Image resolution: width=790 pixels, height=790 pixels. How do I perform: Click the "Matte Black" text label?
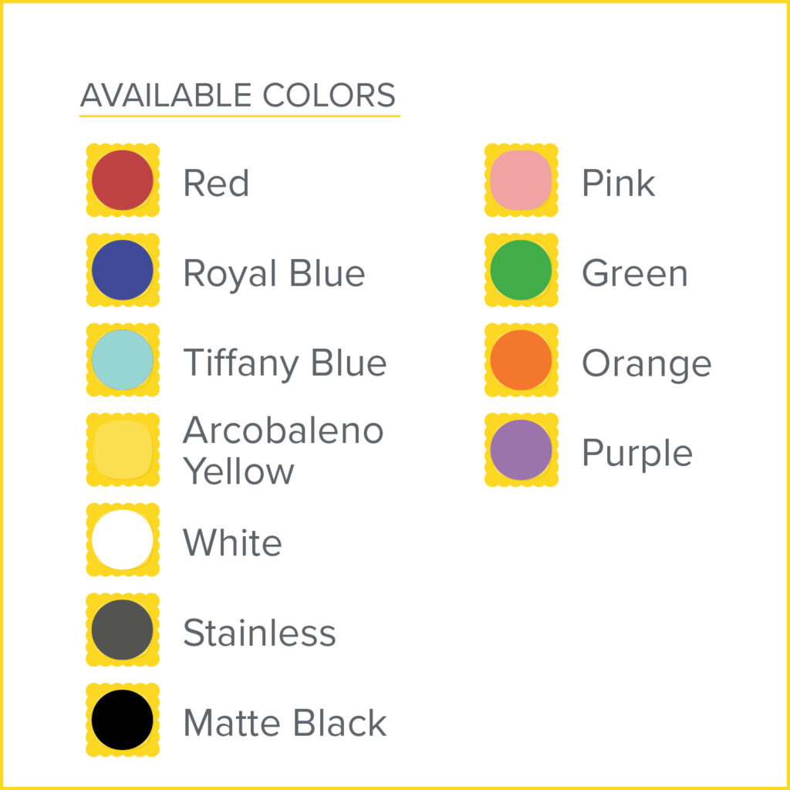(285, 724)
